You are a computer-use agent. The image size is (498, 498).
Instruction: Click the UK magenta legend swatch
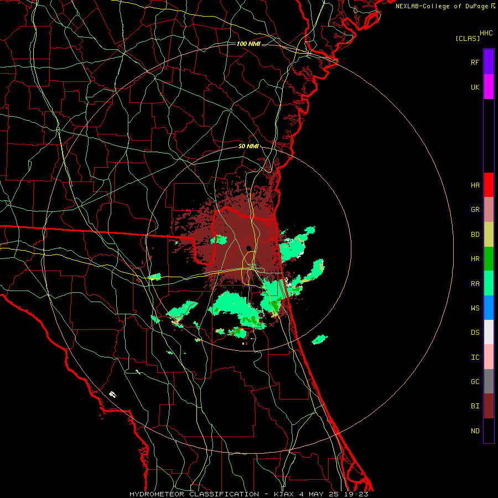pos(489,87)
